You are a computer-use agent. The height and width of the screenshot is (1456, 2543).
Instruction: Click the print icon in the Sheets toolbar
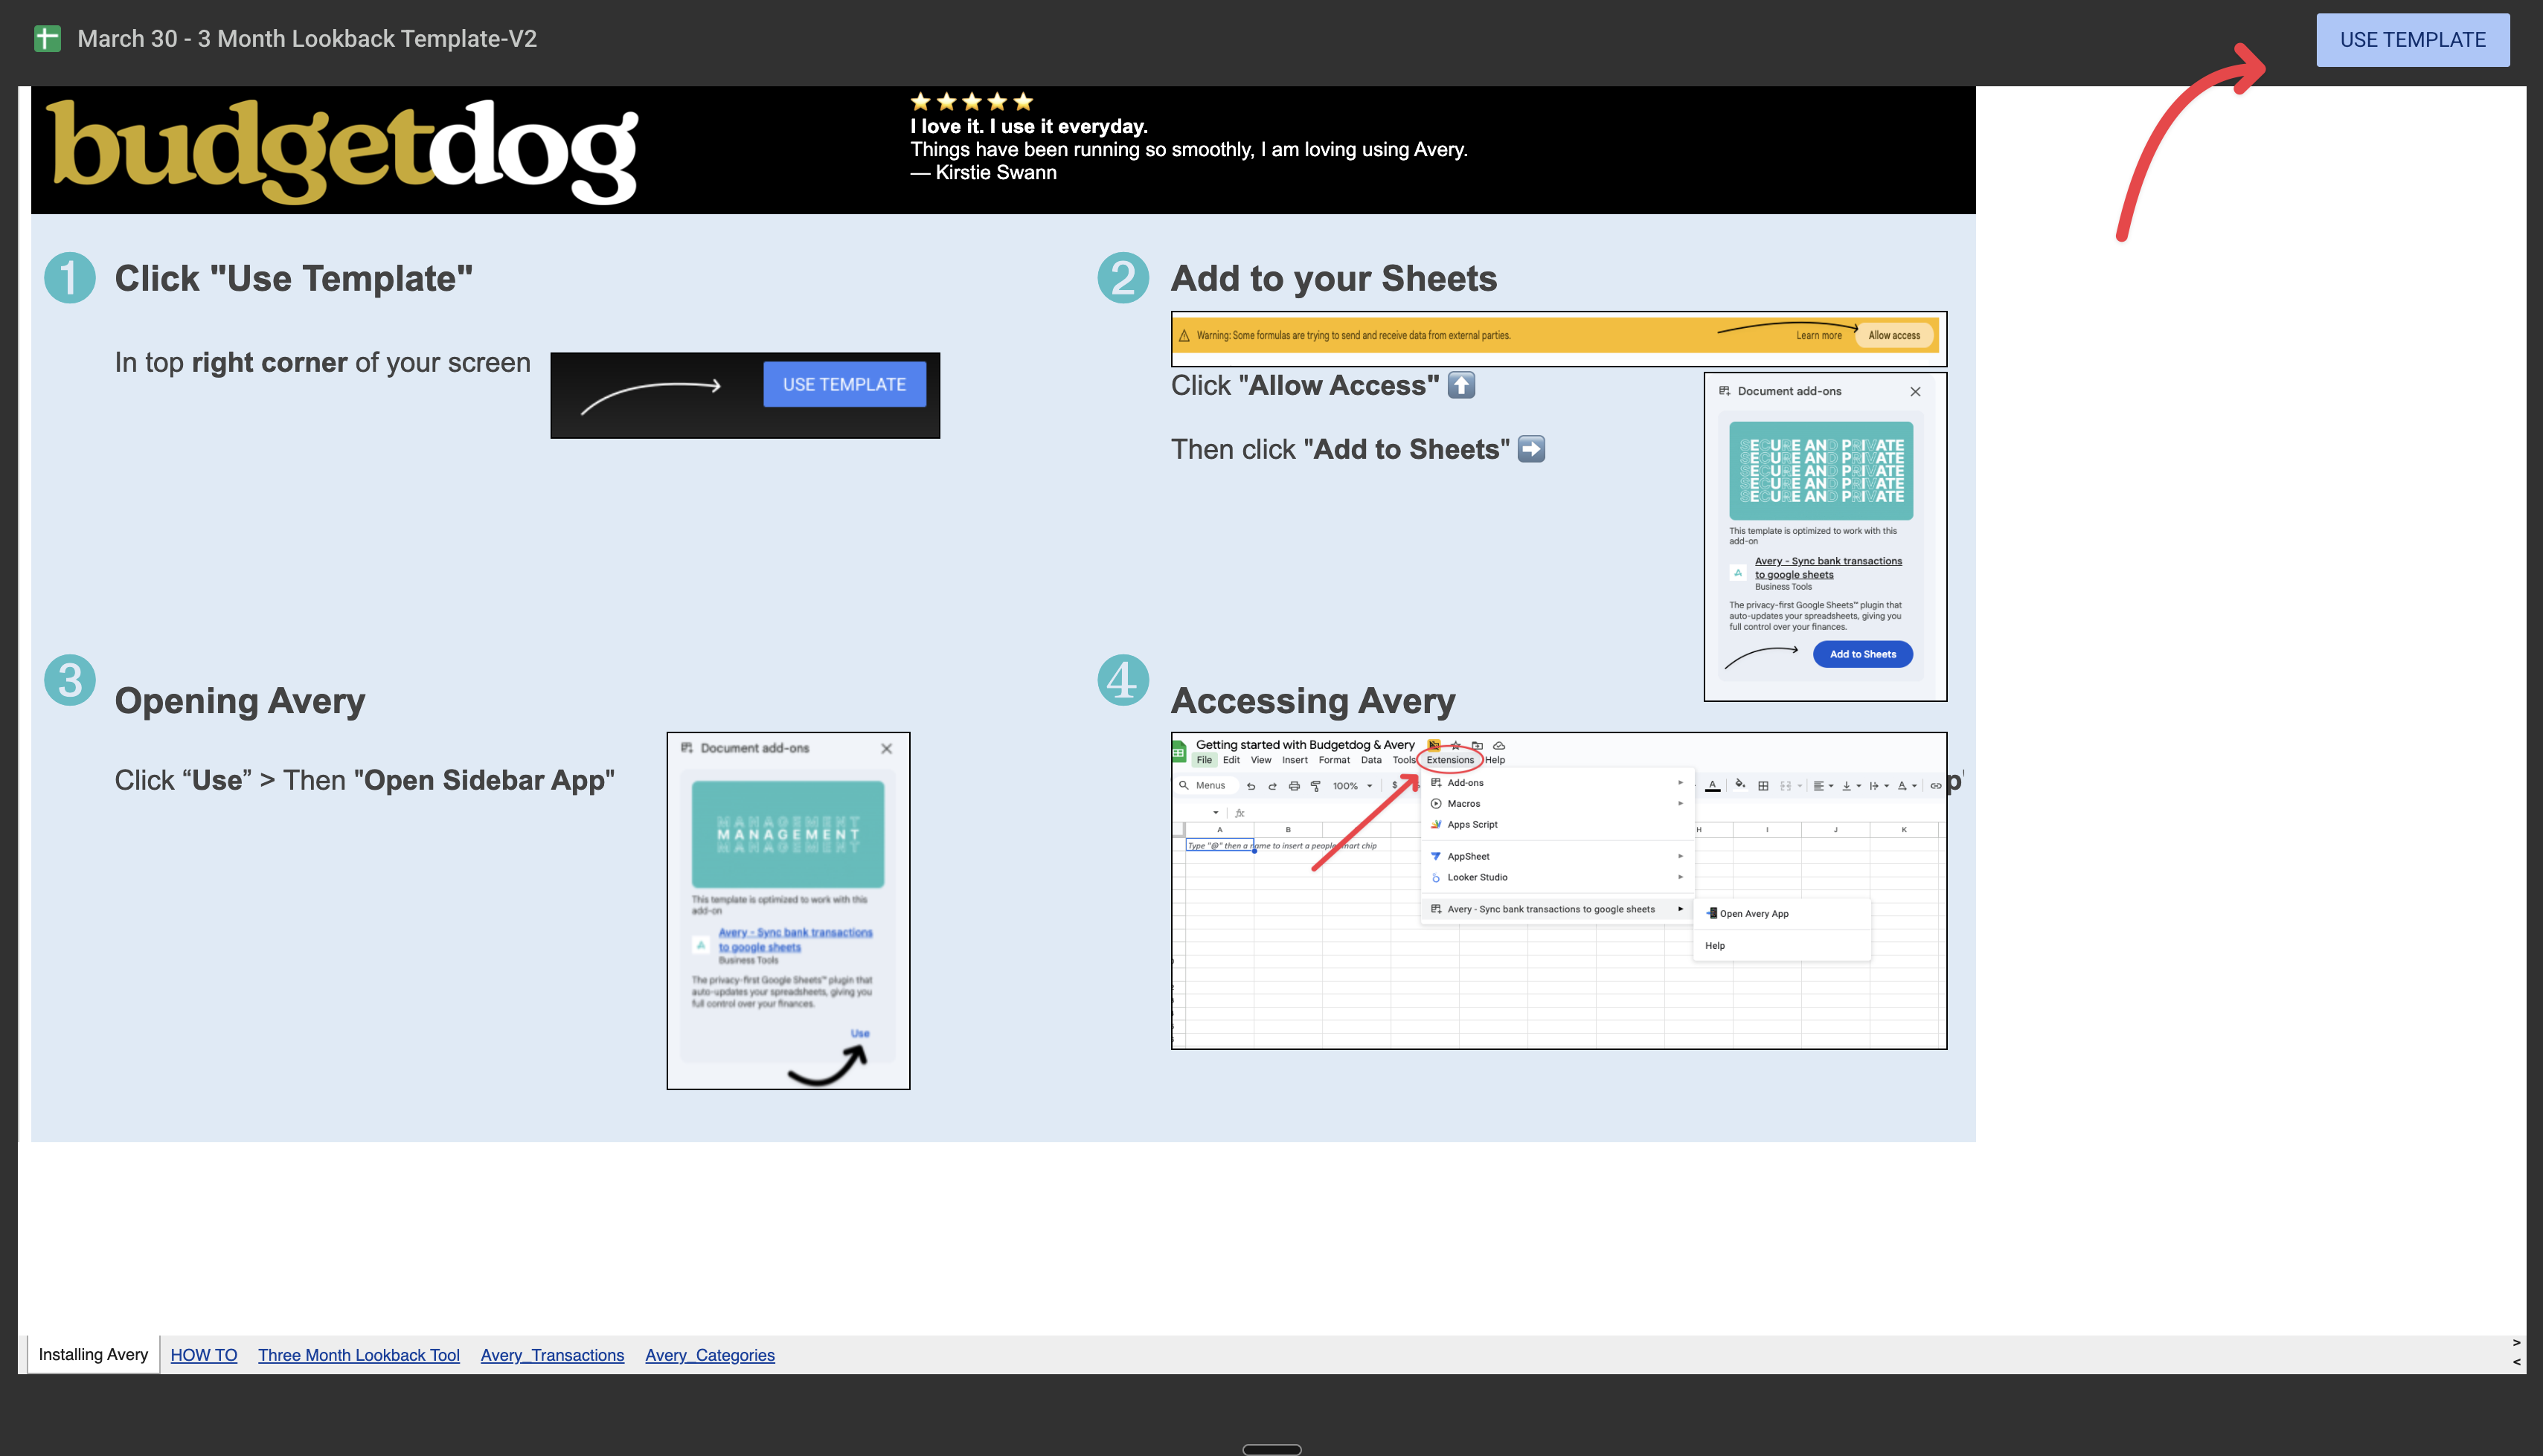(1294, 787)
